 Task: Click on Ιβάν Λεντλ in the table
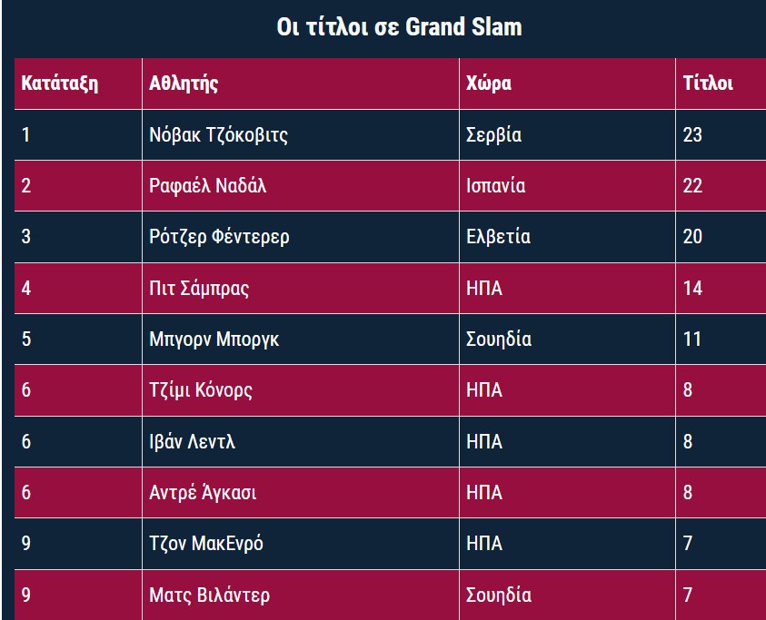click(193, 442)
